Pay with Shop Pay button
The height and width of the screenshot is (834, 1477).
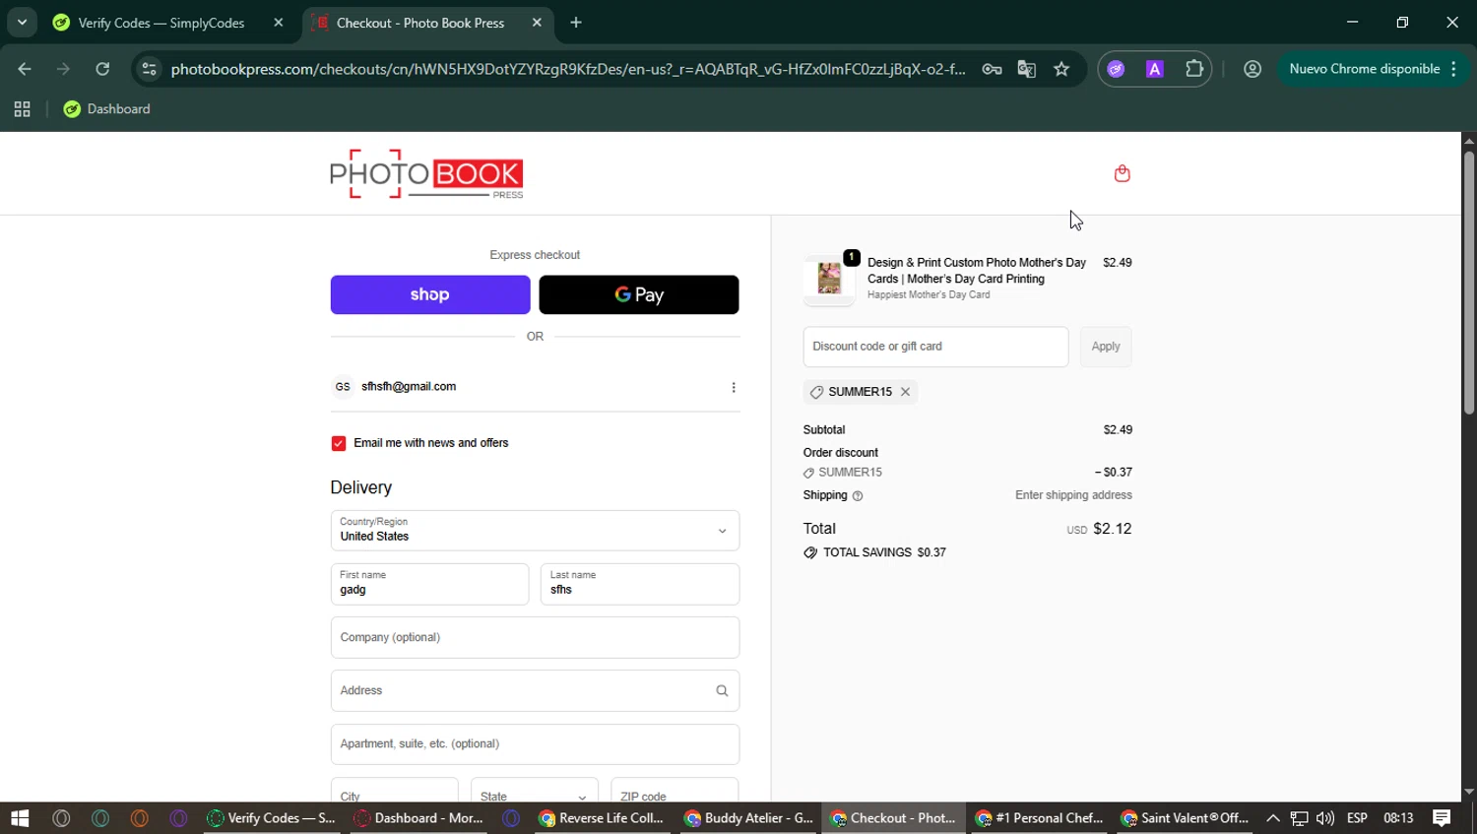[x=430, y=294]
